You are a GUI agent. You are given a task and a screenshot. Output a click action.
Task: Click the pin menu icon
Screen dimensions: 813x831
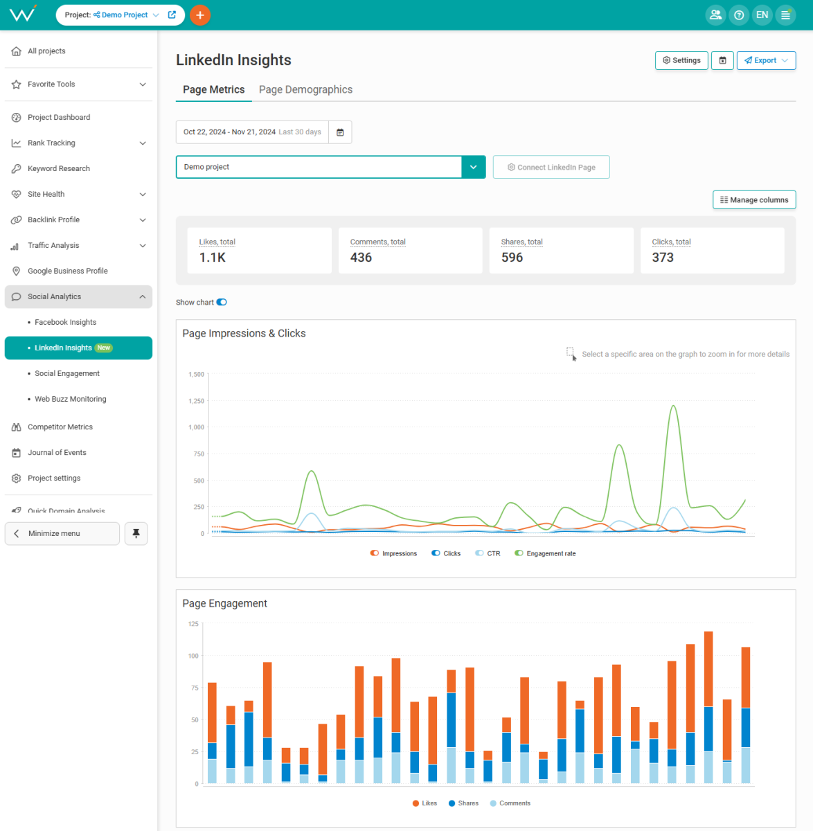click(x=136, y=533)
